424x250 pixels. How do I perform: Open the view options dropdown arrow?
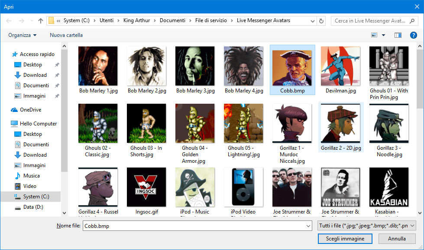(383, 35)
